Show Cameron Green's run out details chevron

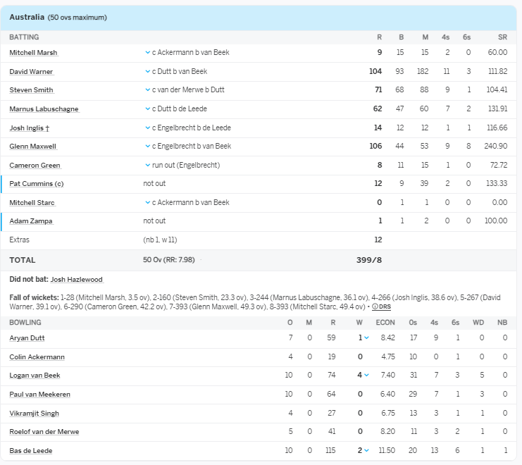(147, 166)
